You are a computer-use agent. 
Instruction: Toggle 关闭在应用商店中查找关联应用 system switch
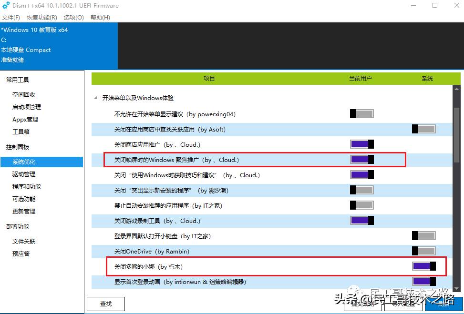424,129
